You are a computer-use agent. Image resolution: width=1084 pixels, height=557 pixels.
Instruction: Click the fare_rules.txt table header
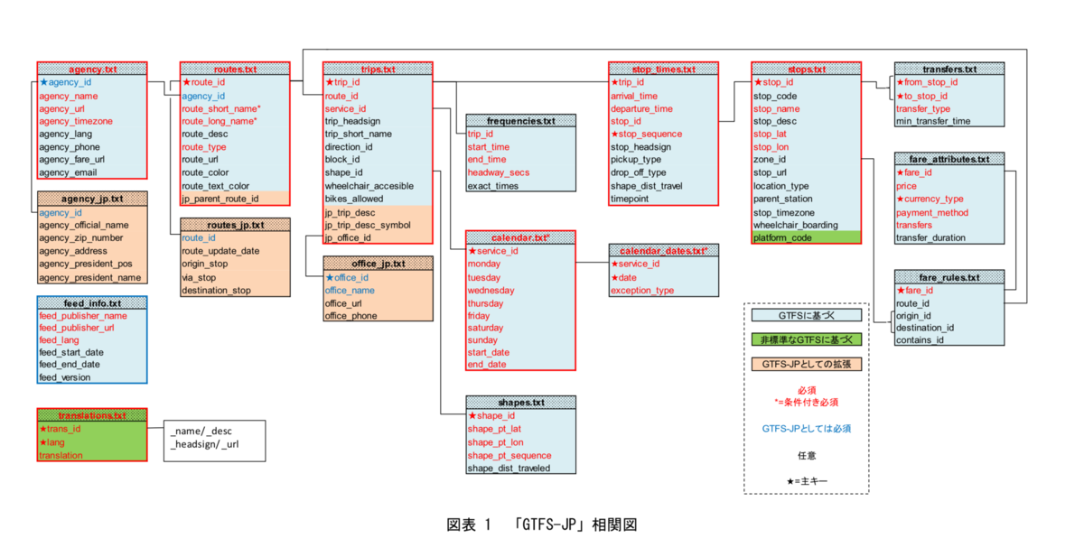948,276
